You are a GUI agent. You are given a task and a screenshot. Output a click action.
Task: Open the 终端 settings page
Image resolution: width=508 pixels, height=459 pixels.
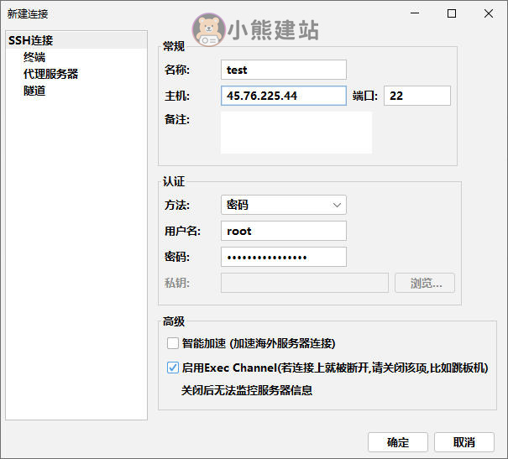click(34, 57)
